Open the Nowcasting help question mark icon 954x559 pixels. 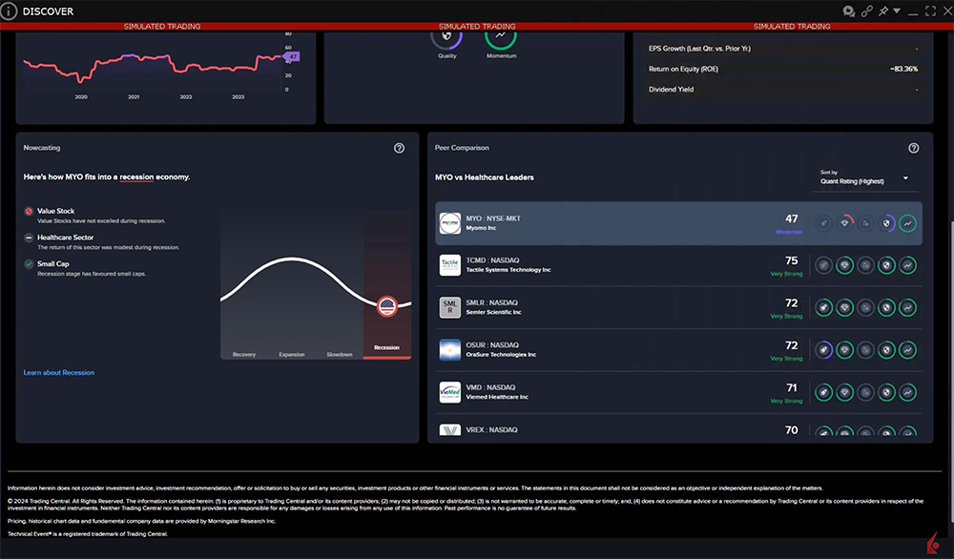click(399, 148)
